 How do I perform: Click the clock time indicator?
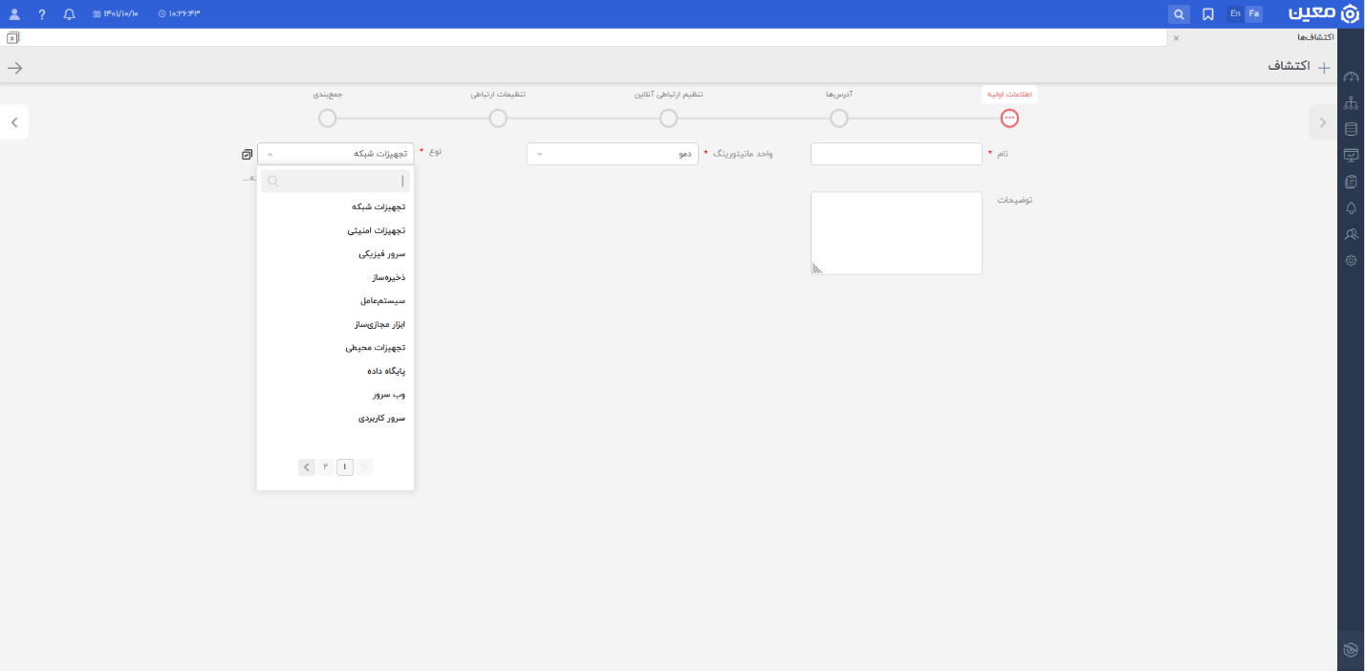coord(179,14)
